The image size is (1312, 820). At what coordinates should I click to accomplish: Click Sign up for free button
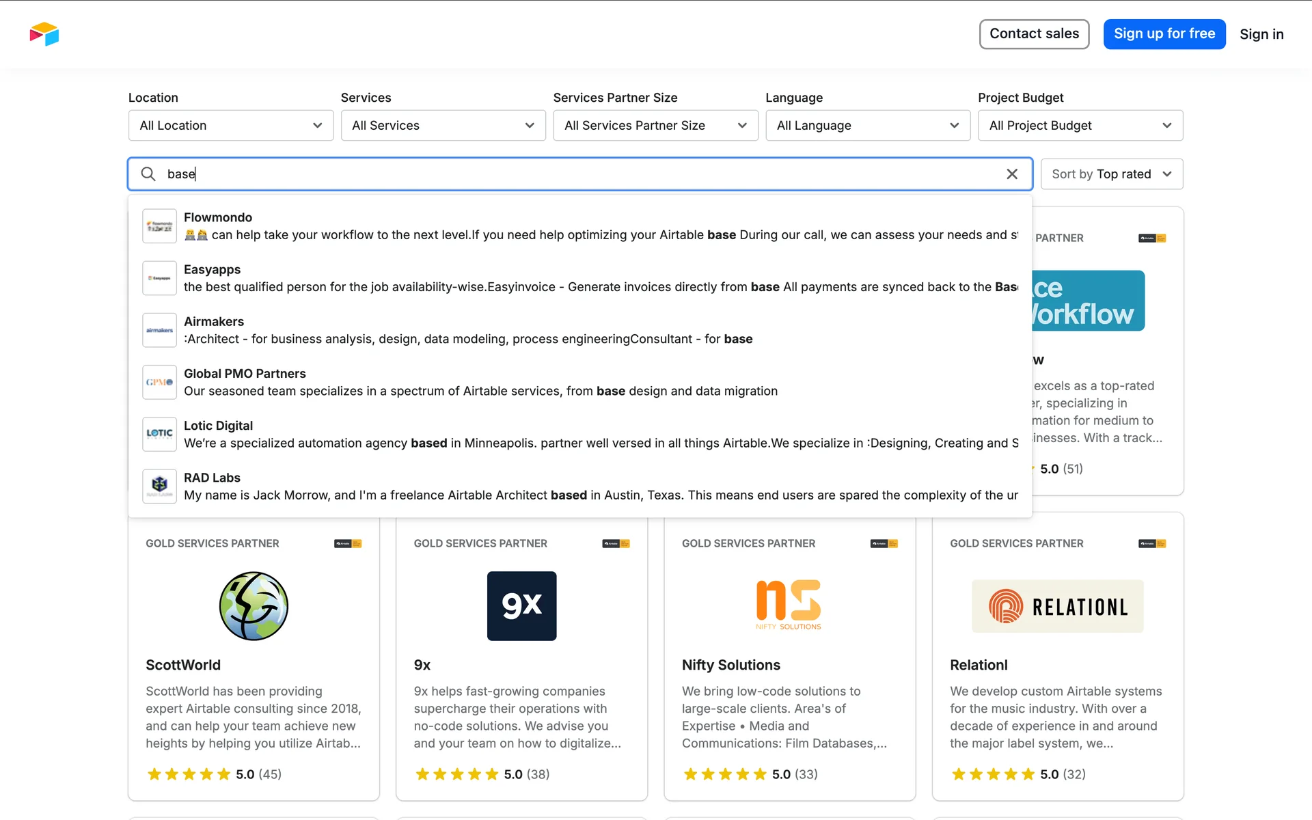[x=1164, y=34]
